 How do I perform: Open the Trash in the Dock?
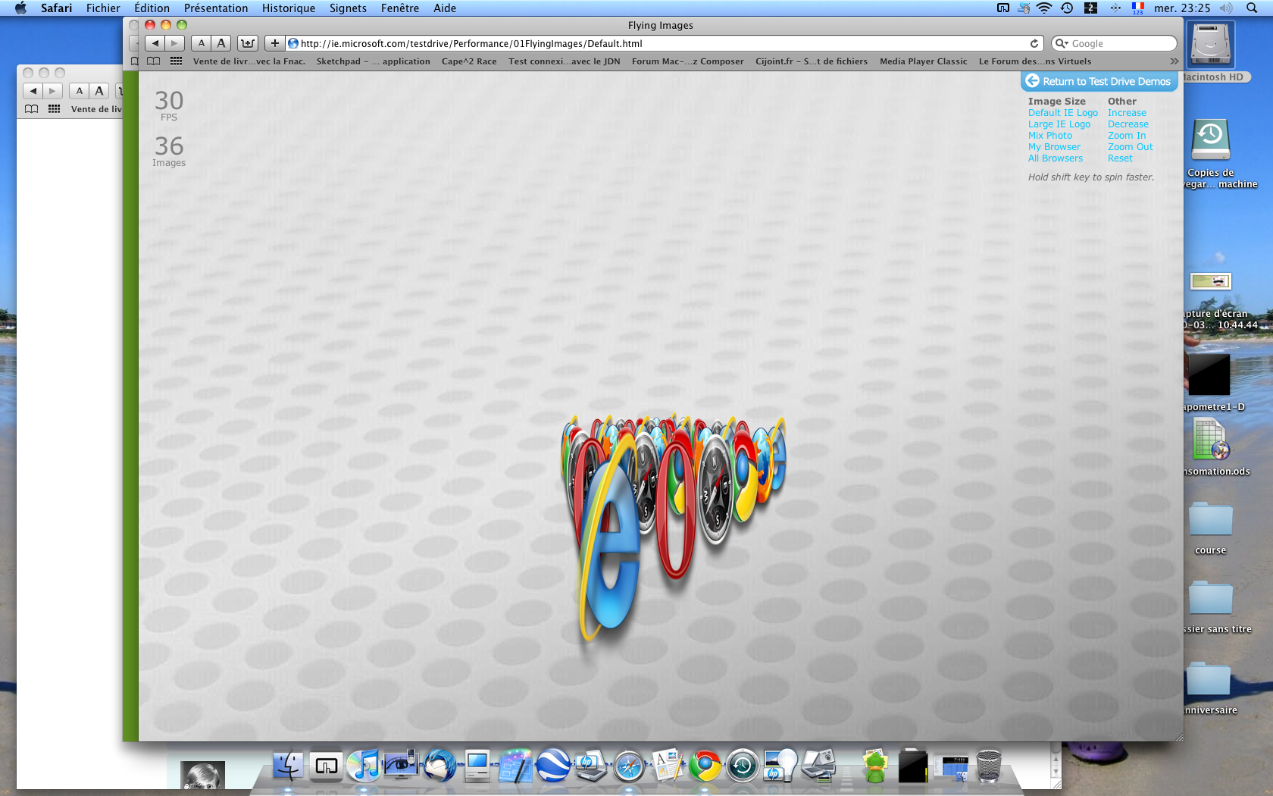(x=989, y=766)
